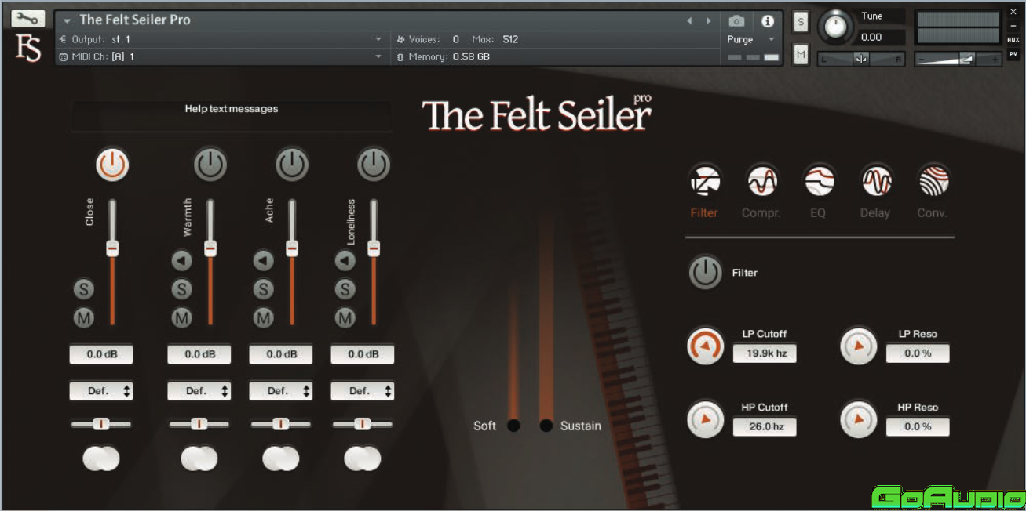Click the LP Cutoff 19.9k hz value field
1026x511 pixels.
tap(765, 353)
